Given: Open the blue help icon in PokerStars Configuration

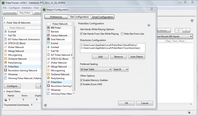Looking at the screenshot, I should click(x=149, y=25).
